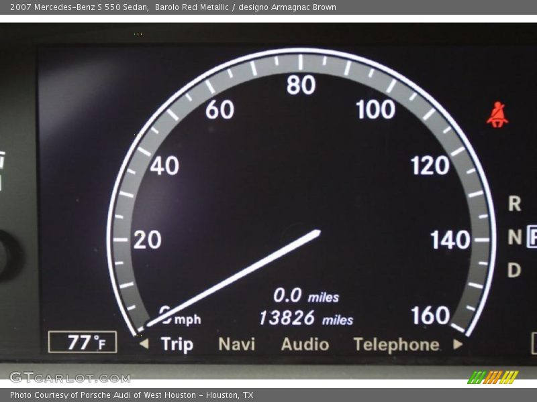Click the 40 speed marking
537x402 pixels.
click(164, 165)
